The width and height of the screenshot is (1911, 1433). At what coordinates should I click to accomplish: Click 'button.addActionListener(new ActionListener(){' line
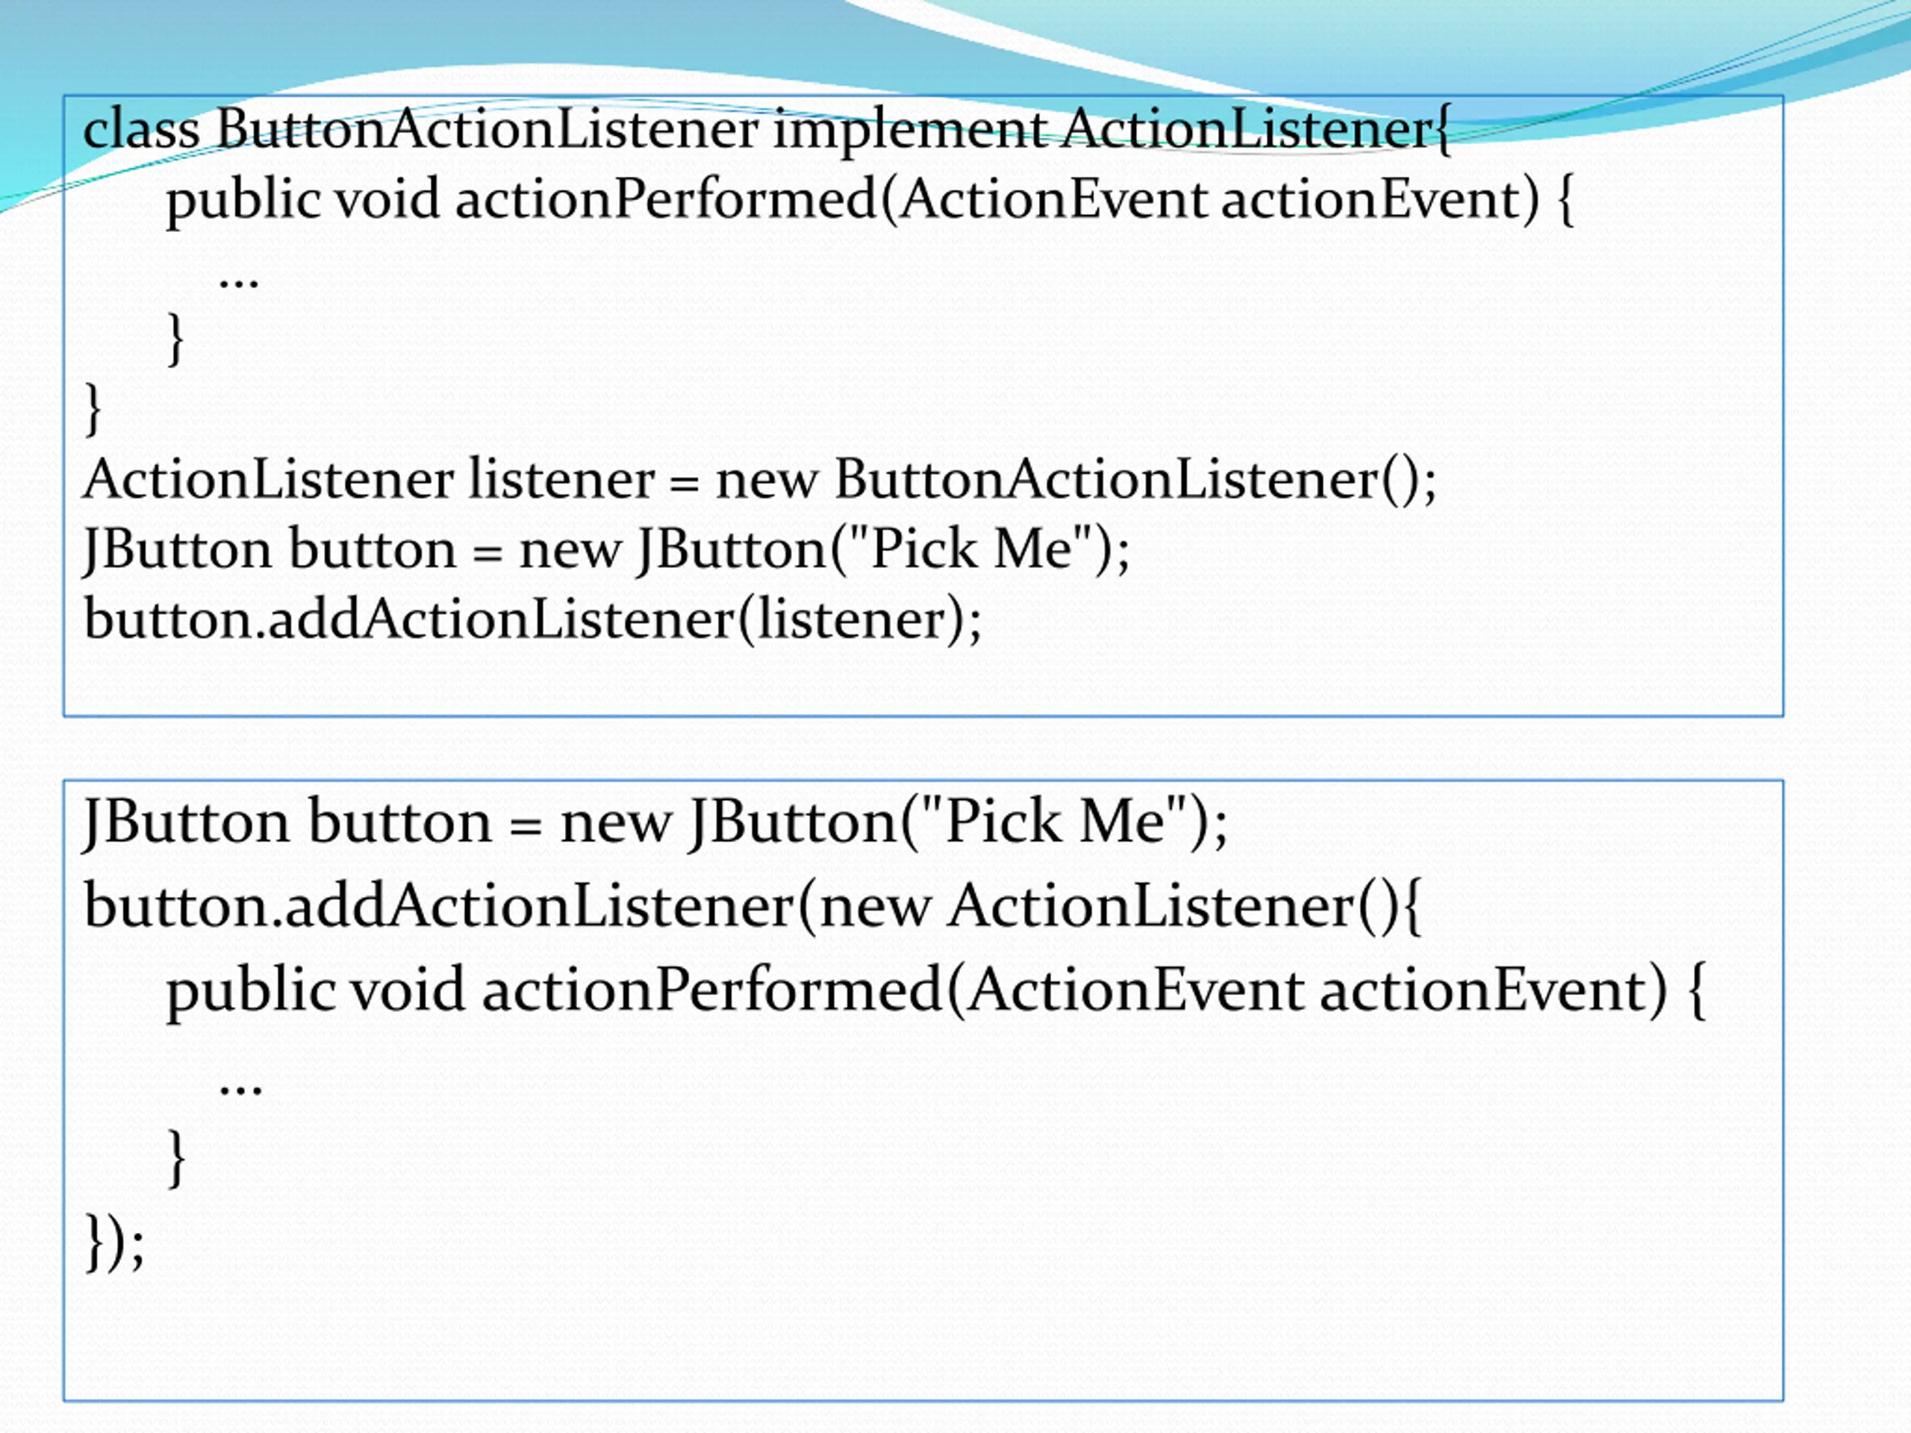[x=752, y=907]
